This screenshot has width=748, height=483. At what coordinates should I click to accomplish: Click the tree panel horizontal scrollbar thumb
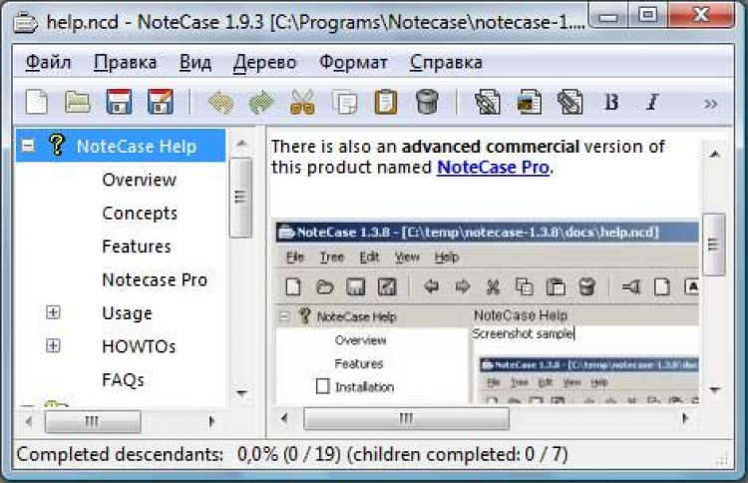click(x=93, y=421)
